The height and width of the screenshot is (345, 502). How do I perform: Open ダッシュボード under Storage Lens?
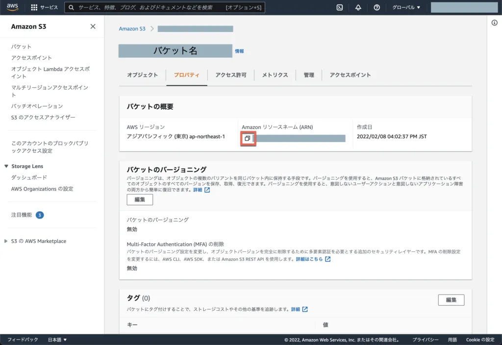(29, 177)
